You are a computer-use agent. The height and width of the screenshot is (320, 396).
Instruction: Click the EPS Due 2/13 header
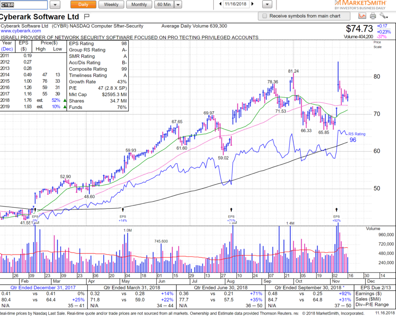pyautogui.click(x=376, y=288)
